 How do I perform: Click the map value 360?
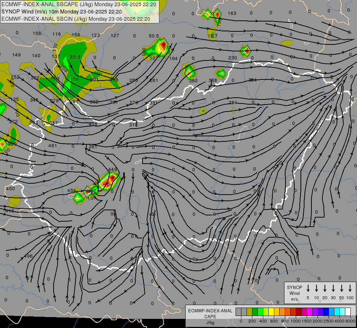click(x=193, y=81)
